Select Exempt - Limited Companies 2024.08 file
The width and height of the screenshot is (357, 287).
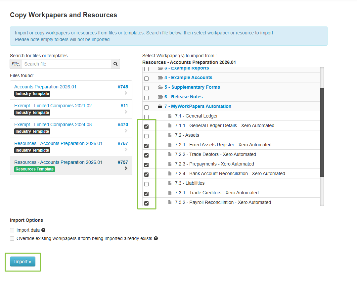(x=53, y=125)
